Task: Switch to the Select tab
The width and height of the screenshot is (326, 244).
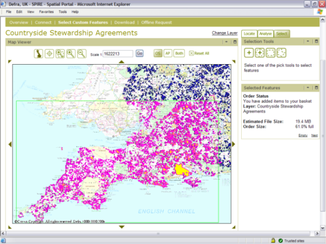Action: pos(281,33)
